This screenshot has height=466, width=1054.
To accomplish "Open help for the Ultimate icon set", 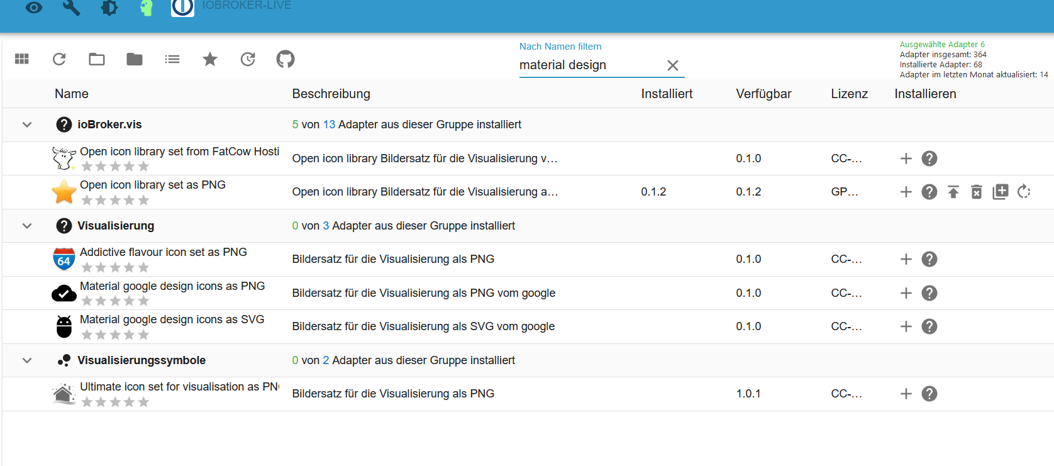I will (x=929, y=394).
